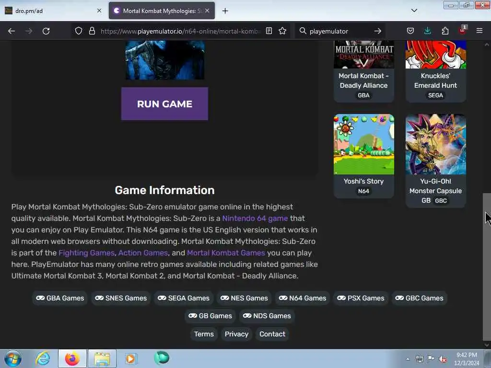Go back to the previous page
Screen dimensions: 491x368
click(12, 31)
